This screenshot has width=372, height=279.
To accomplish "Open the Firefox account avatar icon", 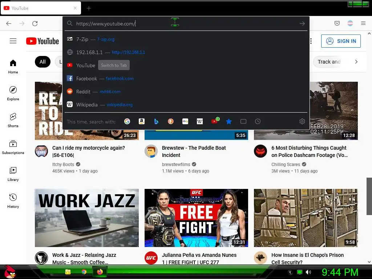I will [x=350, y=23].
